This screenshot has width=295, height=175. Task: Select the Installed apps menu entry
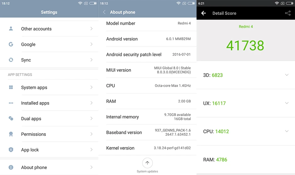pyautogui.click(x=49, y=103)
